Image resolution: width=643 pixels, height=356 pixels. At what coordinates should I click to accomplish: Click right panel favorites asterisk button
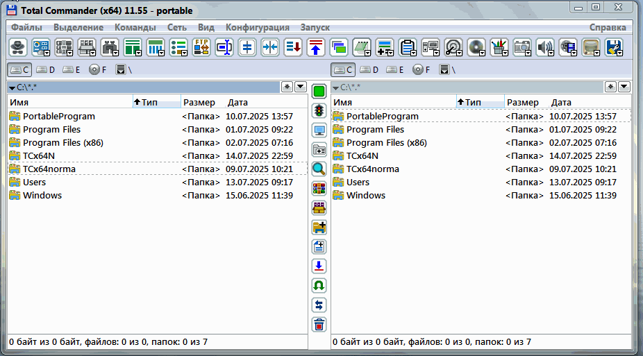point(610,87)
